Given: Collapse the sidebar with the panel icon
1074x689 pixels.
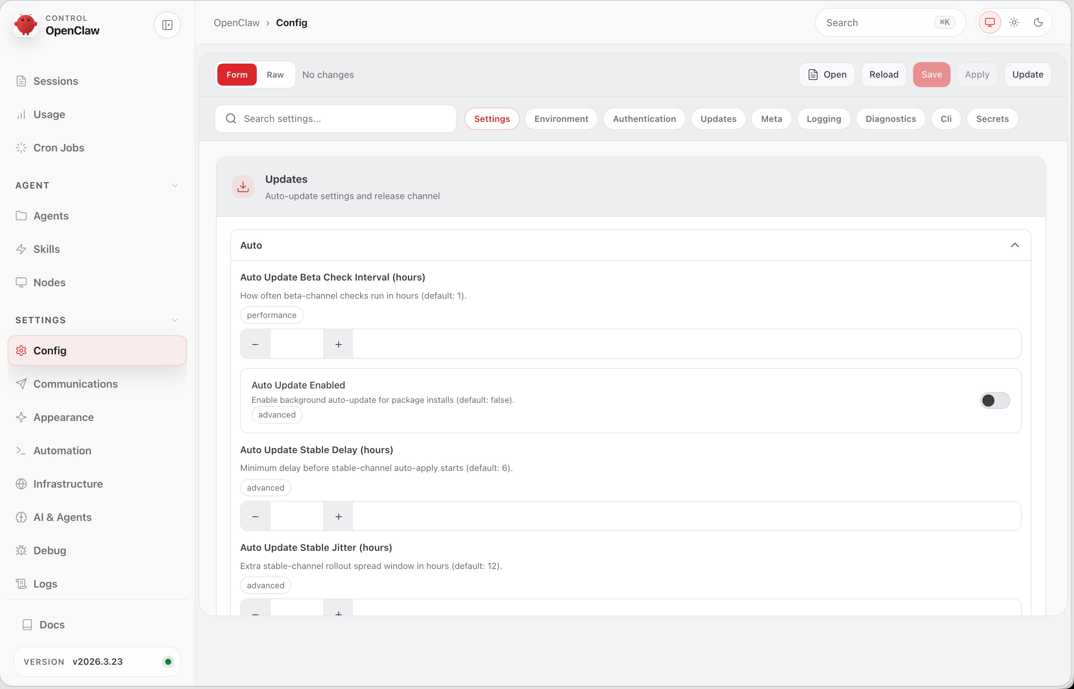Looking at the screenshot, I should click(167, 25).
